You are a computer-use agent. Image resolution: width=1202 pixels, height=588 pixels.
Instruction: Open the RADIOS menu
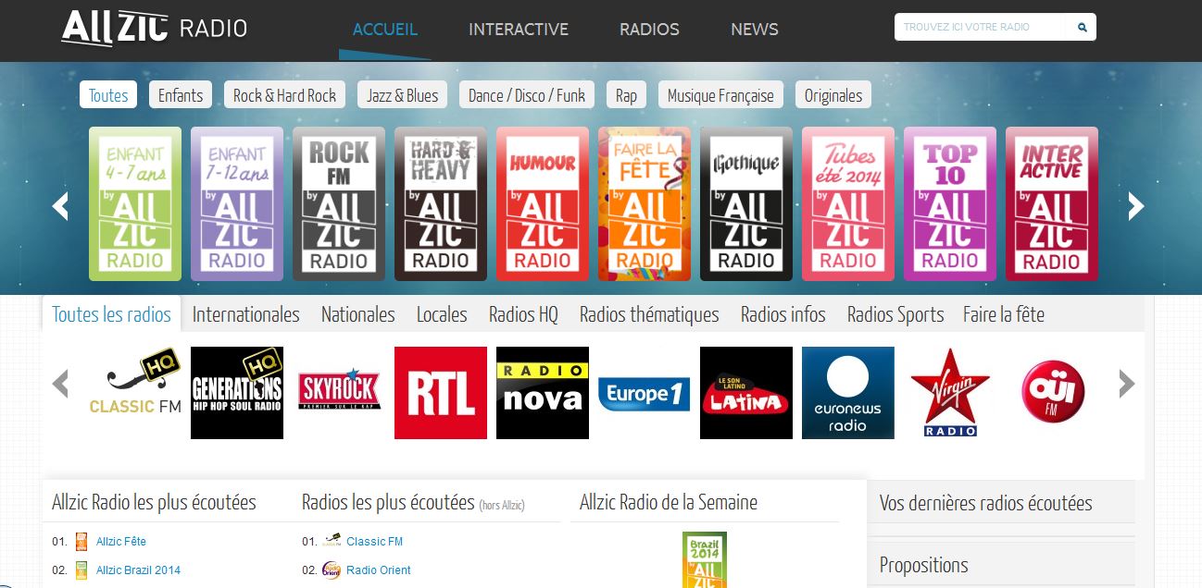pos(649,29)
